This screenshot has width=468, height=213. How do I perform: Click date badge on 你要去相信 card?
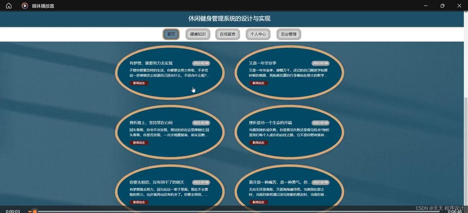click(x=201, y=183)
